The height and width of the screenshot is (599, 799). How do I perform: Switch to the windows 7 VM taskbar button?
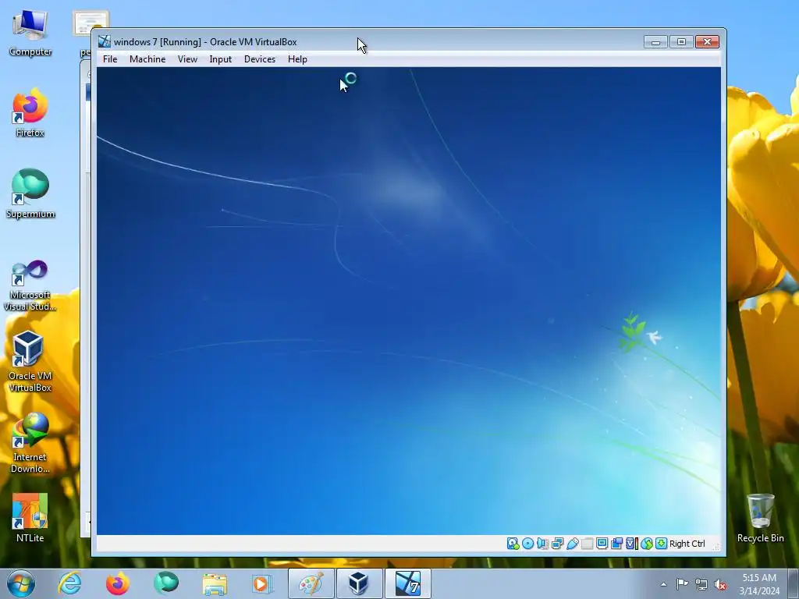[x=407, y=583]
